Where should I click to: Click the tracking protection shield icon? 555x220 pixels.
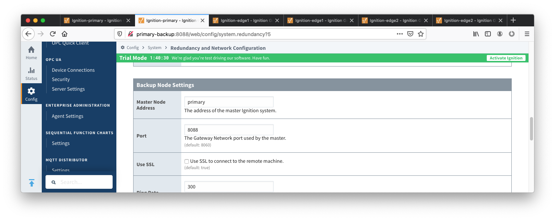[120, 34]
